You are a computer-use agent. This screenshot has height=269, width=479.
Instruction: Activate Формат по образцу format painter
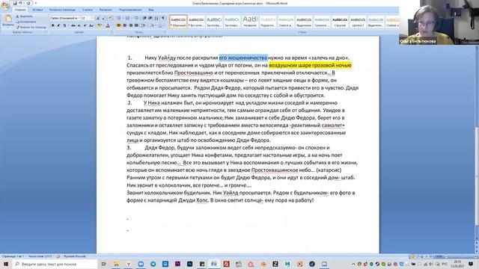pos(31,27)
